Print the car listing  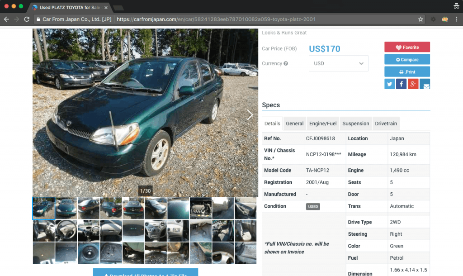click(x=407, y=71)
